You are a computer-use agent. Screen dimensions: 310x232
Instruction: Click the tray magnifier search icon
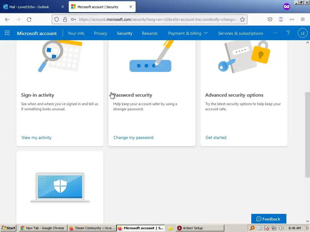[x=252, y=228]
